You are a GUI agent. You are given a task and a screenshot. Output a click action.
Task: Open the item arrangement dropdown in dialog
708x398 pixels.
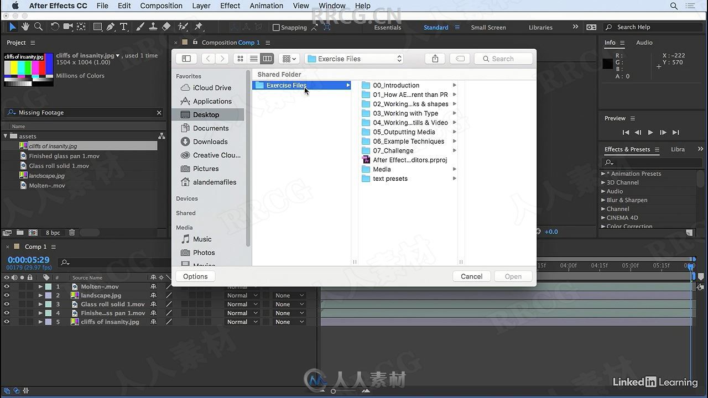(x=289, y=59)
